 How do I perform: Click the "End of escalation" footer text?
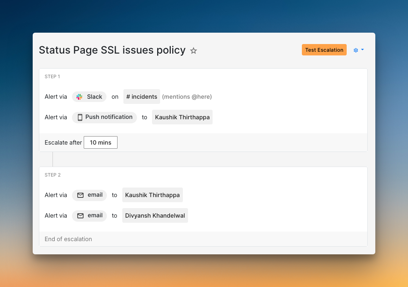tap(68, 239)
